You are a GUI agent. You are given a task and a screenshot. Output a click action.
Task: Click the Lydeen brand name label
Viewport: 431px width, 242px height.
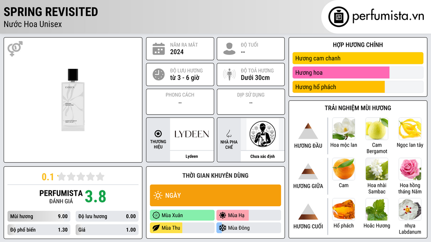pyautogui.click(x=192, y=156)
